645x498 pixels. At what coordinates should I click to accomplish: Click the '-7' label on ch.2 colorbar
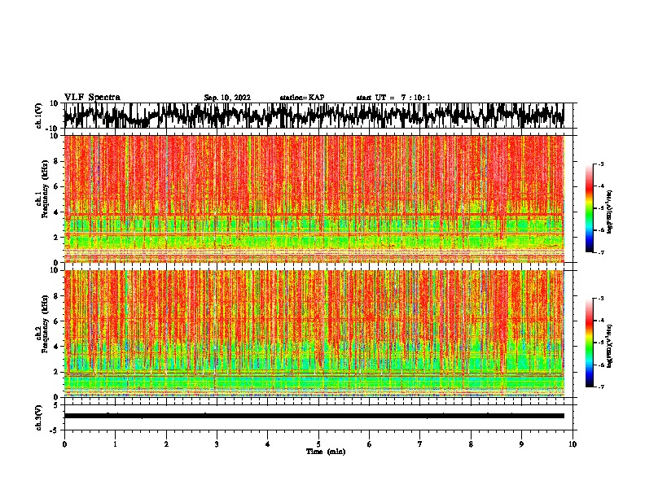click(x=600, y=387)
